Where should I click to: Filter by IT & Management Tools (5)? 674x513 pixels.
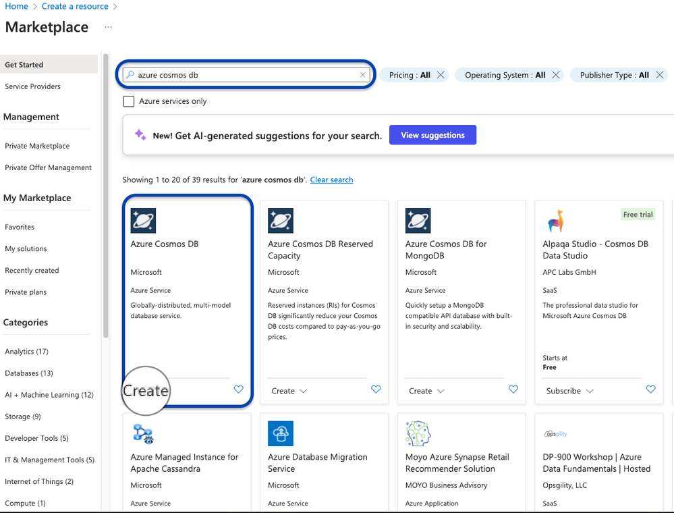tap(49, 460)
